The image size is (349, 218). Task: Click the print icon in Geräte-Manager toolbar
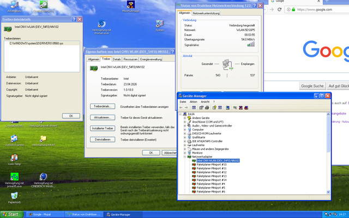(207, 108)
